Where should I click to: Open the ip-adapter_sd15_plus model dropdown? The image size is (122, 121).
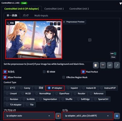click(88, 116)
